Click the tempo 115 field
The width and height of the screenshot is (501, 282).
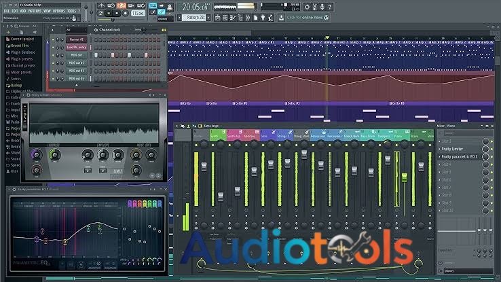[138, 14]
